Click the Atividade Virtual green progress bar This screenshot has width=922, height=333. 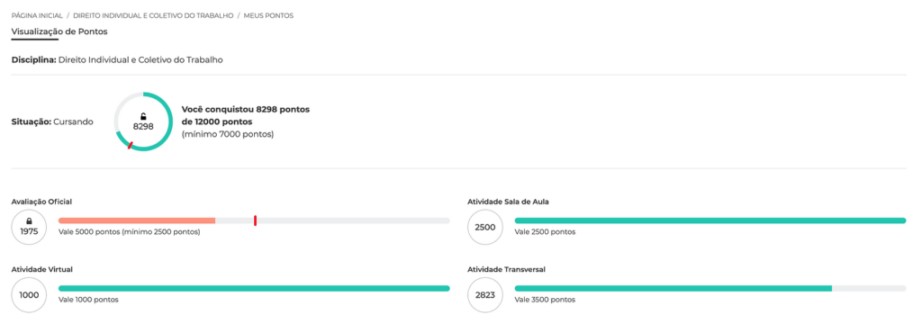point(254,288)
